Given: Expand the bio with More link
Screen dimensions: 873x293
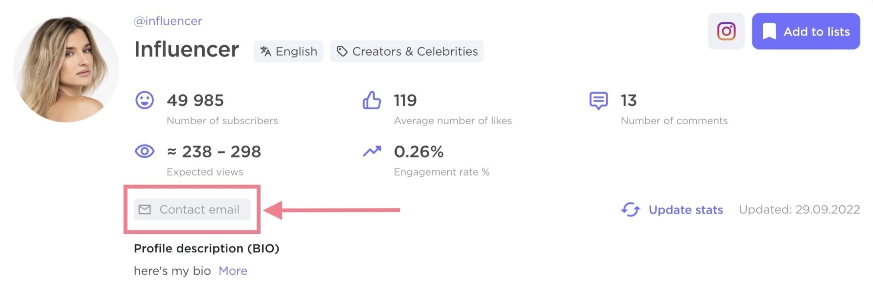Looking at the screenshot, I should click(x=233, y=271).
